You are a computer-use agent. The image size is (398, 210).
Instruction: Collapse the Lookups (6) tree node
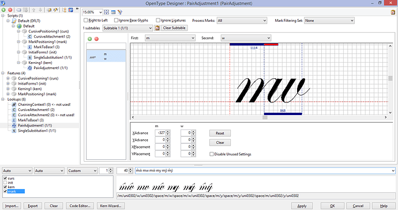click(3, 100)
